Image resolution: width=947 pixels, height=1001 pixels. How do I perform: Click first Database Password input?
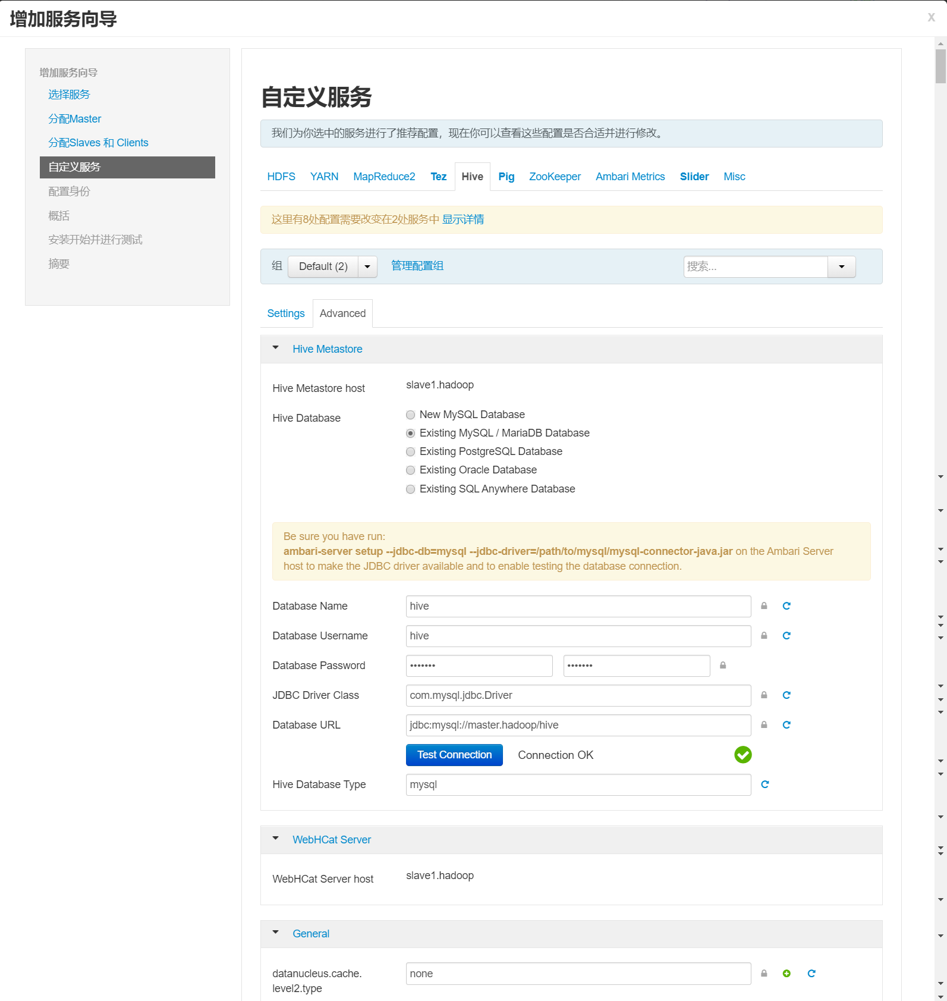coord(479,666)
